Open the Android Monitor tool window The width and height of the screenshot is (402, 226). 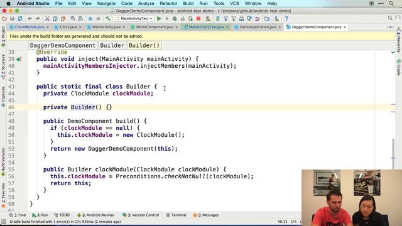pyautogui.click(x=96, y=215)
